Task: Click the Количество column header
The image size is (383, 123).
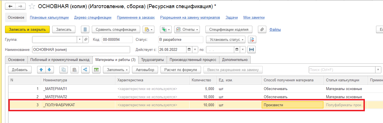Action: (203, 80)
